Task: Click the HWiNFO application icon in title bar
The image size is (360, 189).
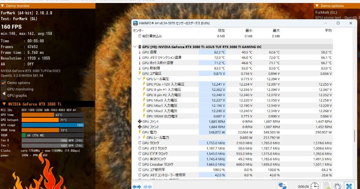Action: click(135, 23)
